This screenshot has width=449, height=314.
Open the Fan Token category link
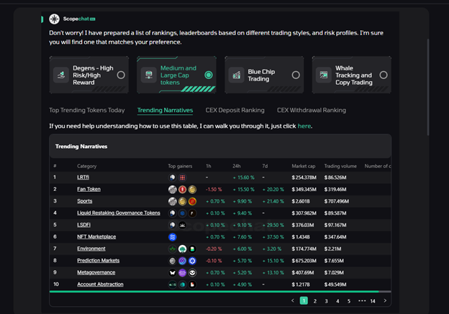click(89, 189)
